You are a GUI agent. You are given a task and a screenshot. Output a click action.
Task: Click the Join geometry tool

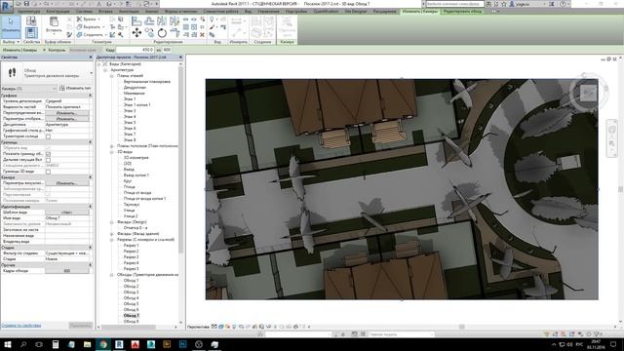(x=91, y=35)
